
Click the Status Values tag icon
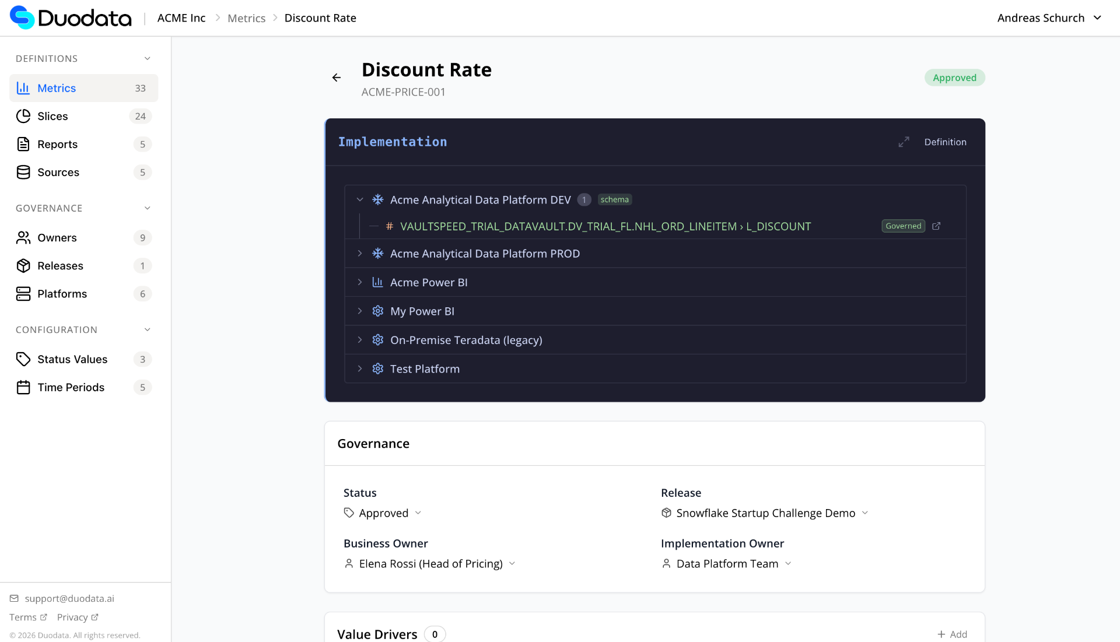(x=23, y=359)
